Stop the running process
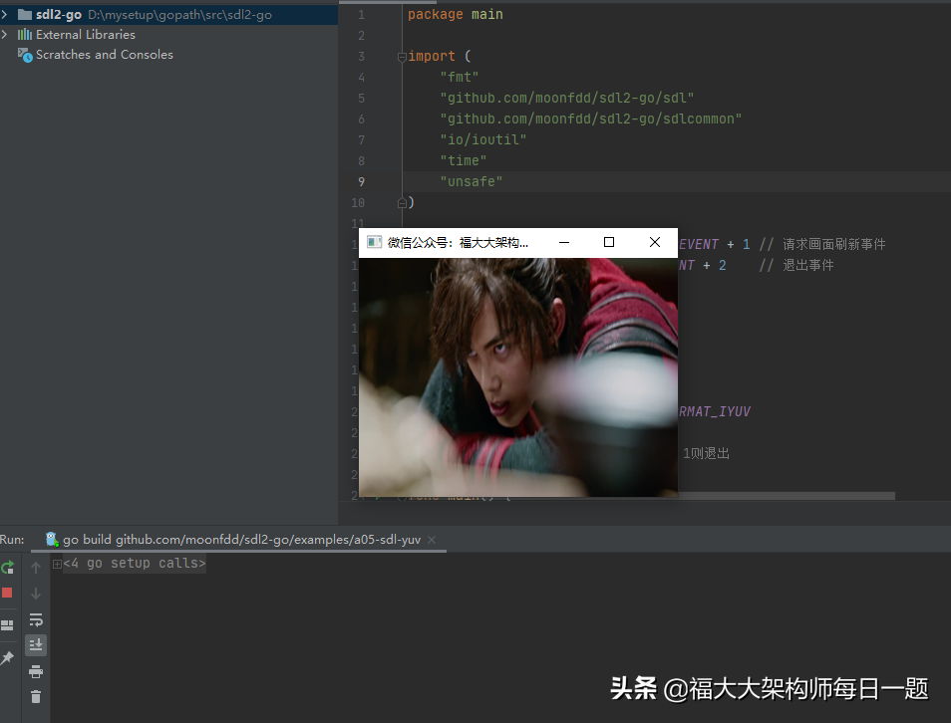Image resolution: width=951 pixels, height=723 pixels. pos(7,593)
